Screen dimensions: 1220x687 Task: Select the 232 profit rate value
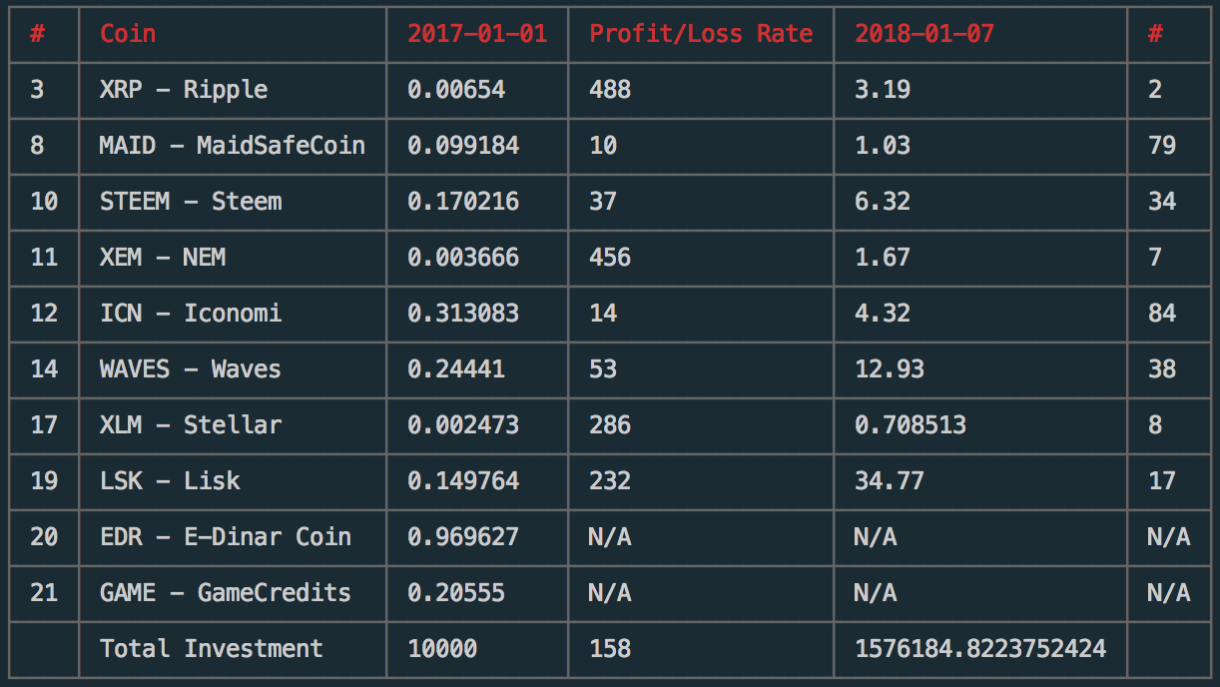pos(610,481)
